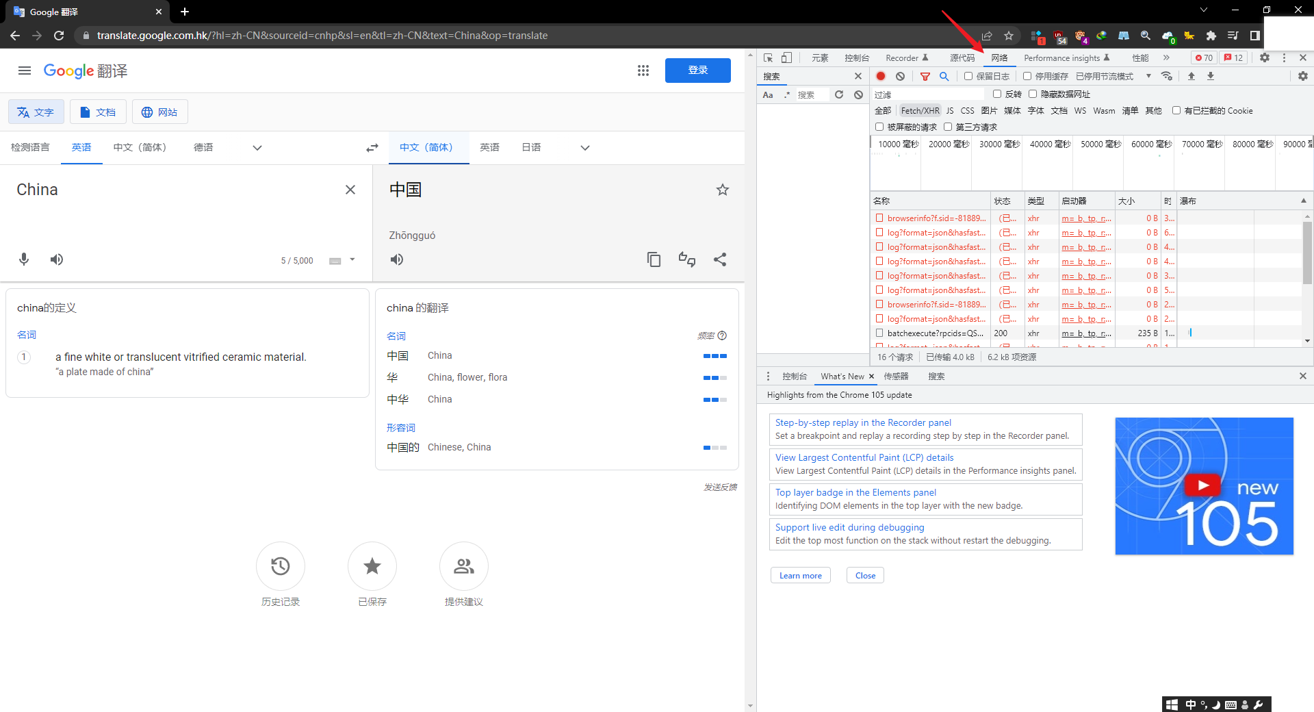Save translation with the star icon

point(722,190)
